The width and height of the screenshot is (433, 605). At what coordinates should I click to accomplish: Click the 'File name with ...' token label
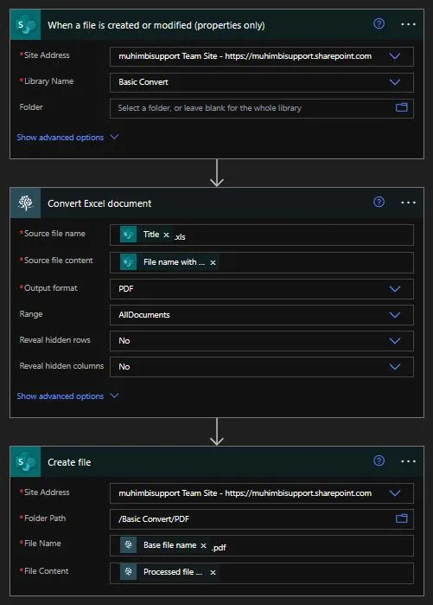tap(174, 262)
